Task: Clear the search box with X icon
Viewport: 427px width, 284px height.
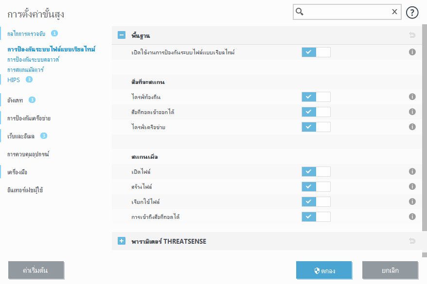Action: point(394,12)
